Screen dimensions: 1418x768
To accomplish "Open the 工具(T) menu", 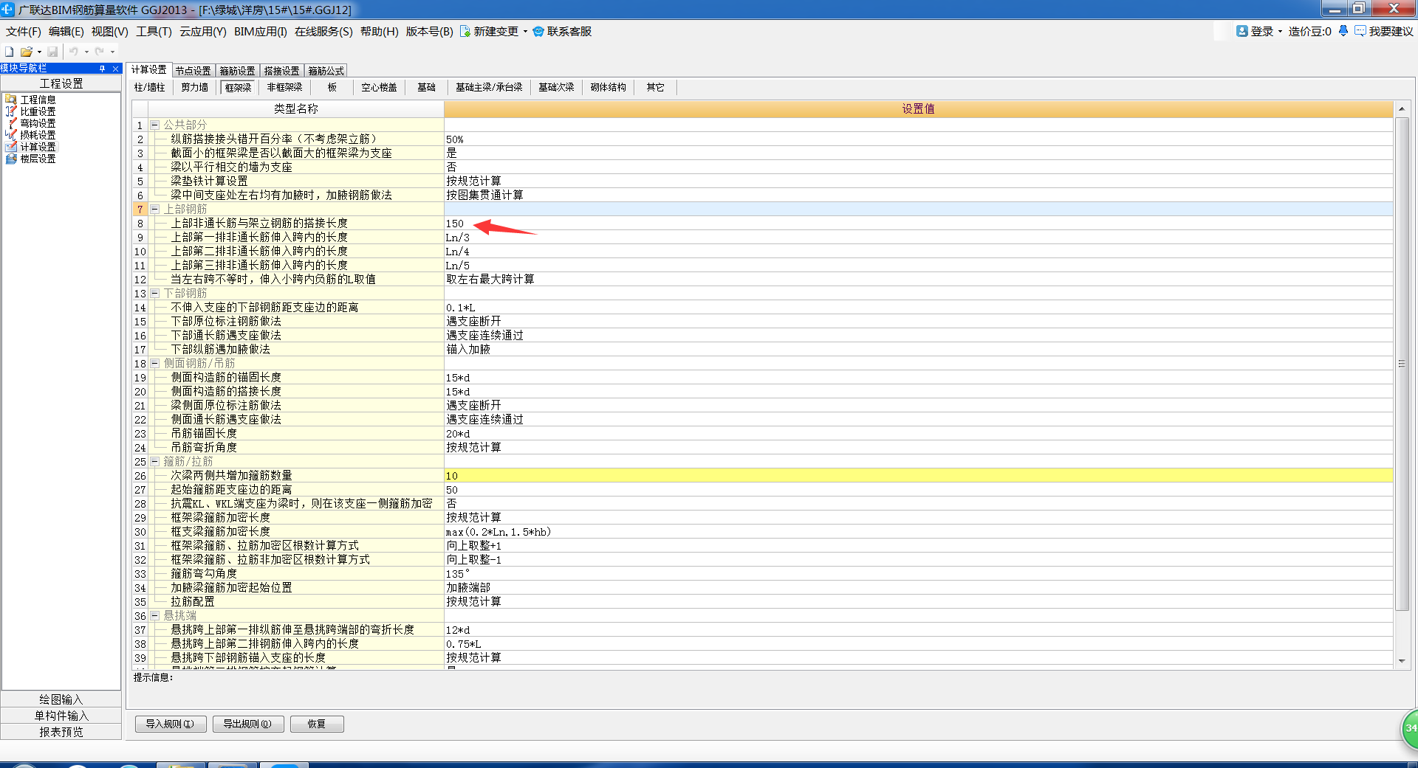I will point(154,32).
